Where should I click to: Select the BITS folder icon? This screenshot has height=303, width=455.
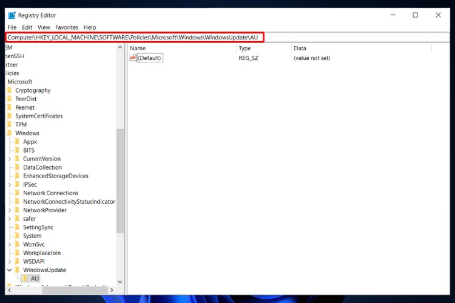click(x=17, y=150)
